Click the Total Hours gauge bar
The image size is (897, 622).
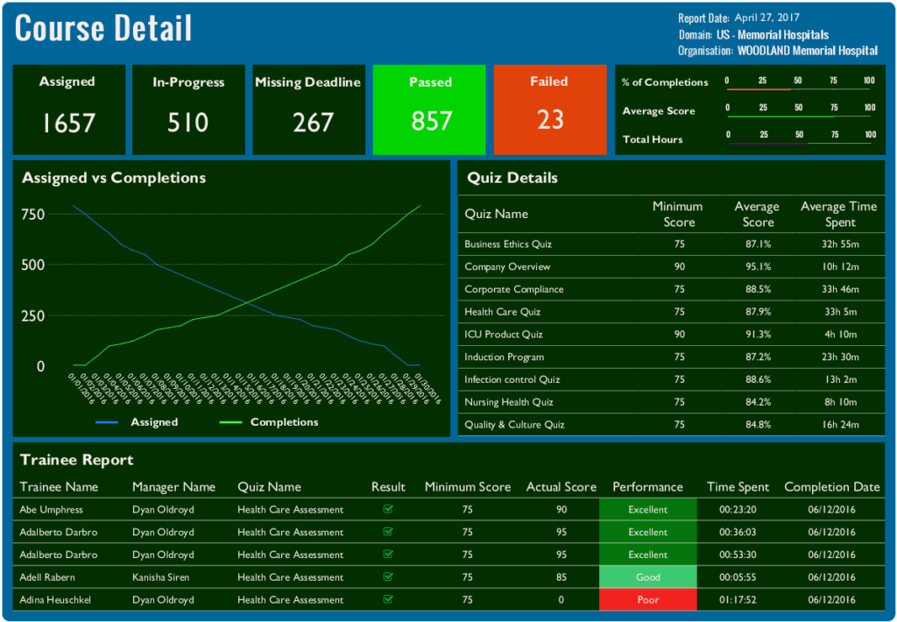point(799,143)
